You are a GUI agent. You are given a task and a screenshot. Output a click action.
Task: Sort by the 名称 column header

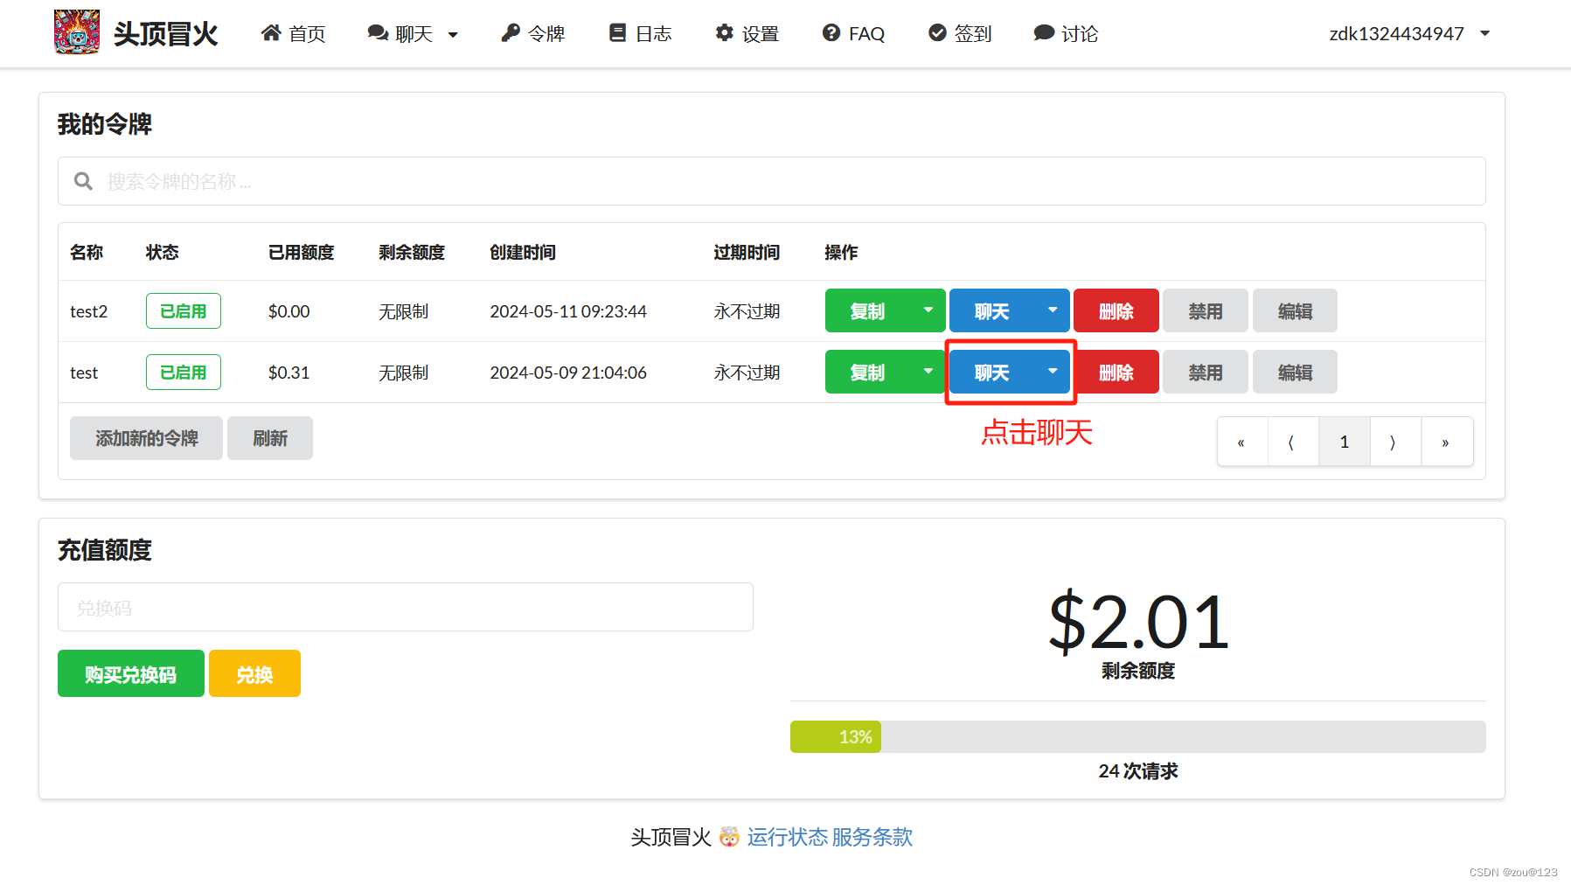[87, 252]
